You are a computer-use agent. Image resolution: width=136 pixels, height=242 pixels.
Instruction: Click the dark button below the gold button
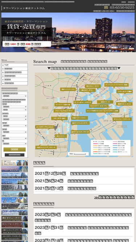15,155
